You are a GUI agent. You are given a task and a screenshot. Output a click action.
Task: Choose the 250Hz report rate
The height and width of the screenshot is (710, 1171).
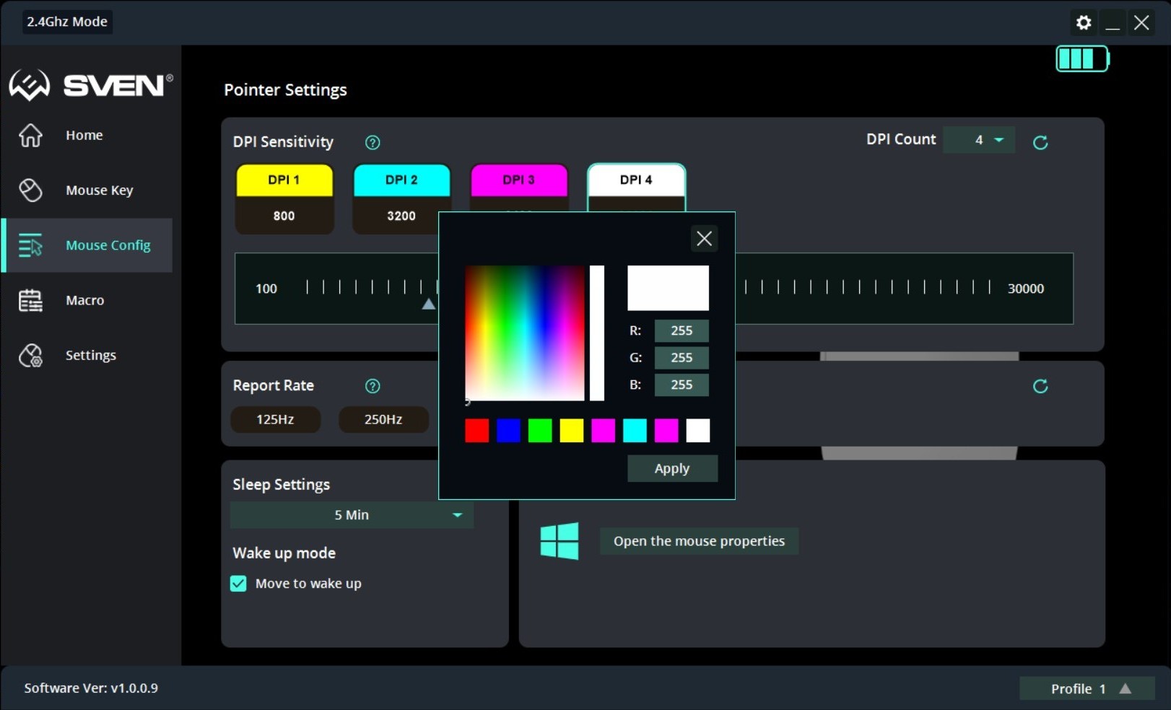point(383,419)
